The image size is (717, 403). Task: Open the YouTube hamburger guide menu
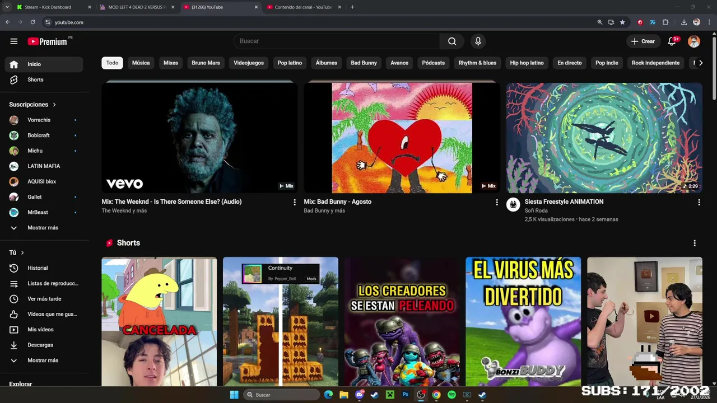14,41
